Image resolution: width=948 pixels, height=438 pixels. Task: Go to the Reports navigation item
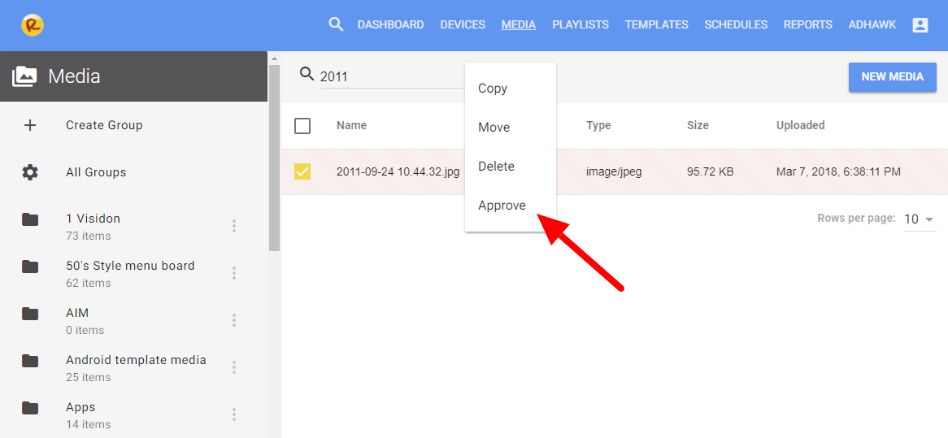(807, 24)
